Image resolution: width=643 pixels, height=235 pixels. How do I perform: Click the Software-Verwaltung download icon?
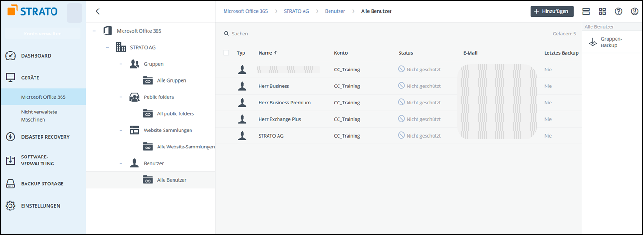pyautogui.click(x=10, y=160)
